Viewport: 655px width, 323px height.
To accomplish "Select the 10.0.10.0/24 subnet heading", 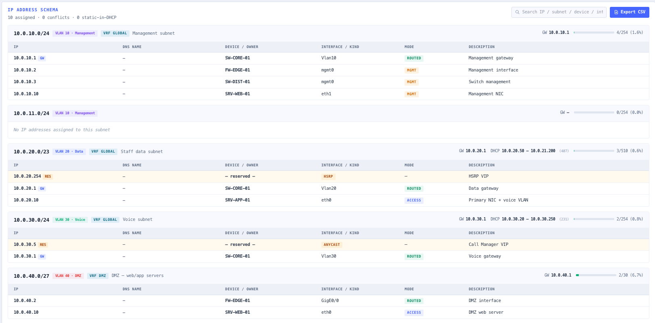I will [x=31, y=34].
